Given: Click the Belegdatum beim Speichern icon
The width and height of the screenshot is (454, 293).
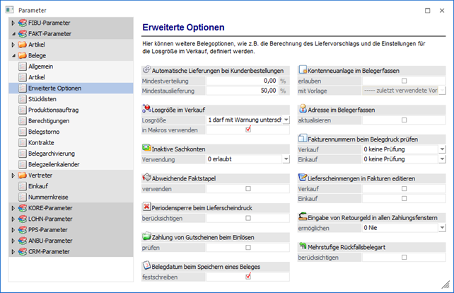Looking at the screenshot, I should (146, 265).
